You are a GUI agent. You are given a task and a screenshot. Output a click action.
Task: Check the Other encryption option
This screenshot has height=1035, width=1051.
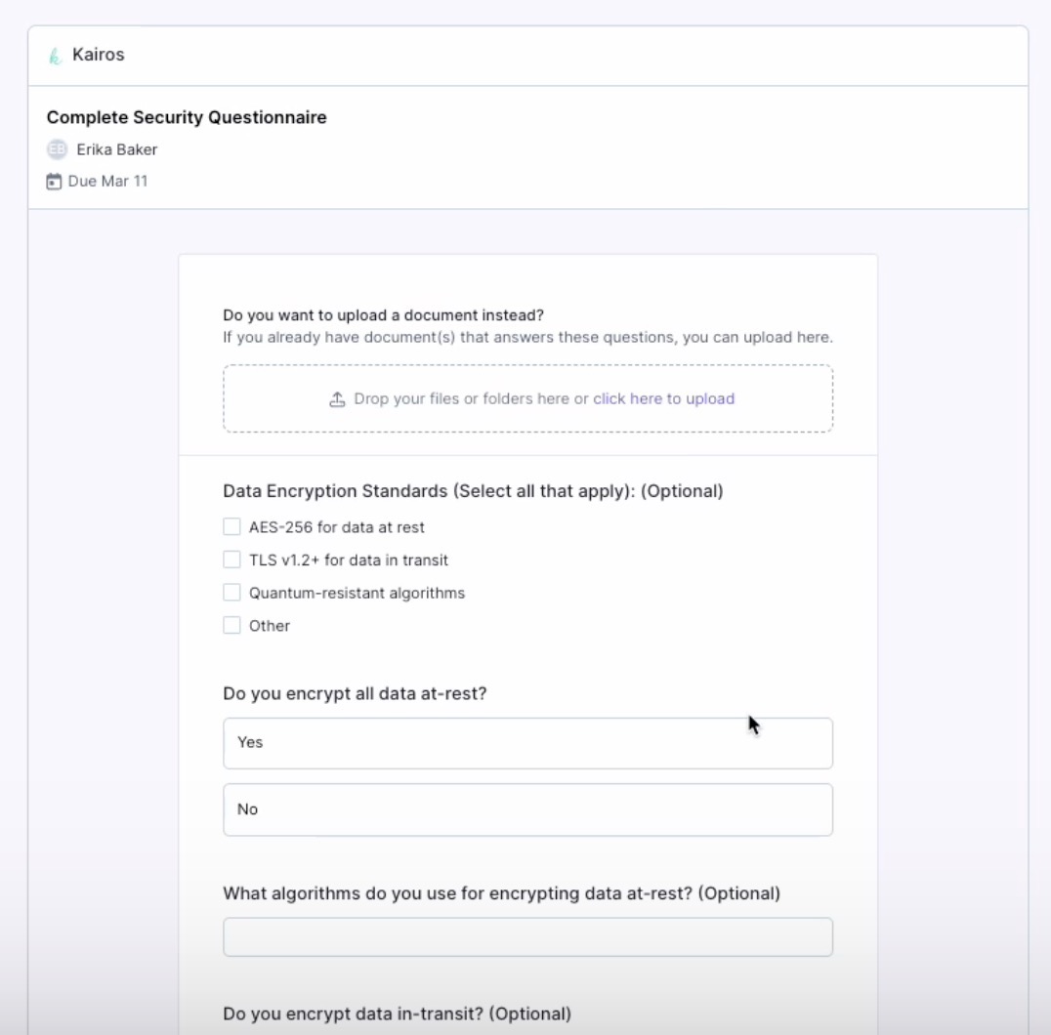pyautogui.click(x=231, y=625)
